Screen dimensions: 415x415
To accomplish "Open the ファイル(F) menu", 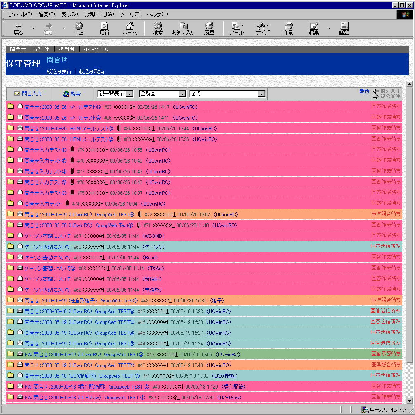I will point(20,14).
